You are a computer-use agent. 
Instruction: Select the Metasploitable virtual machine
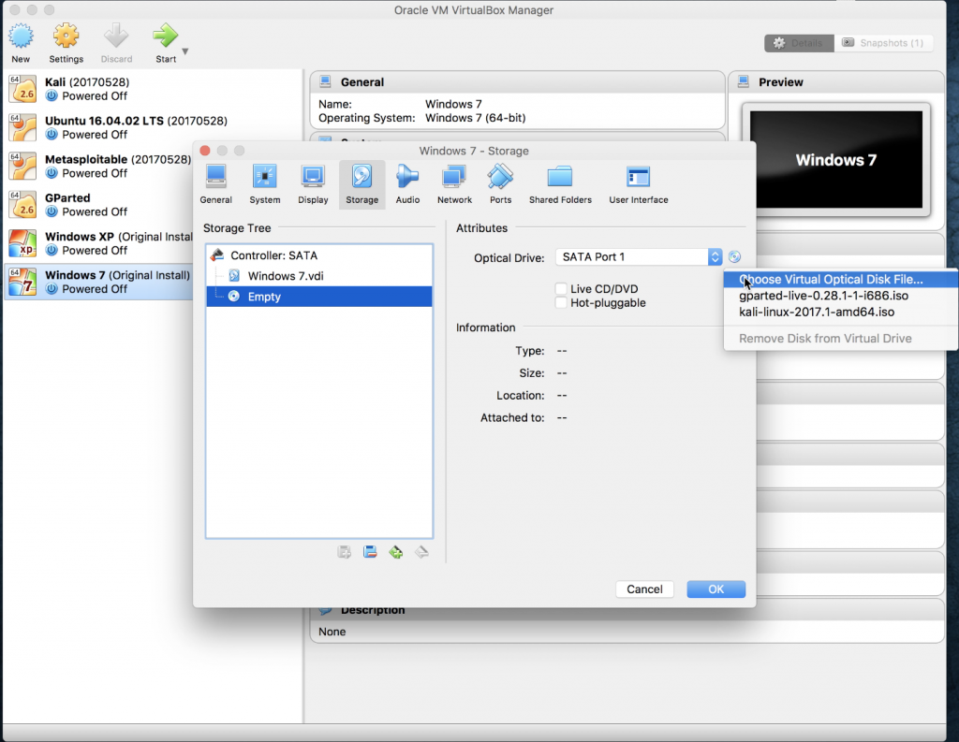click(99, 166)
